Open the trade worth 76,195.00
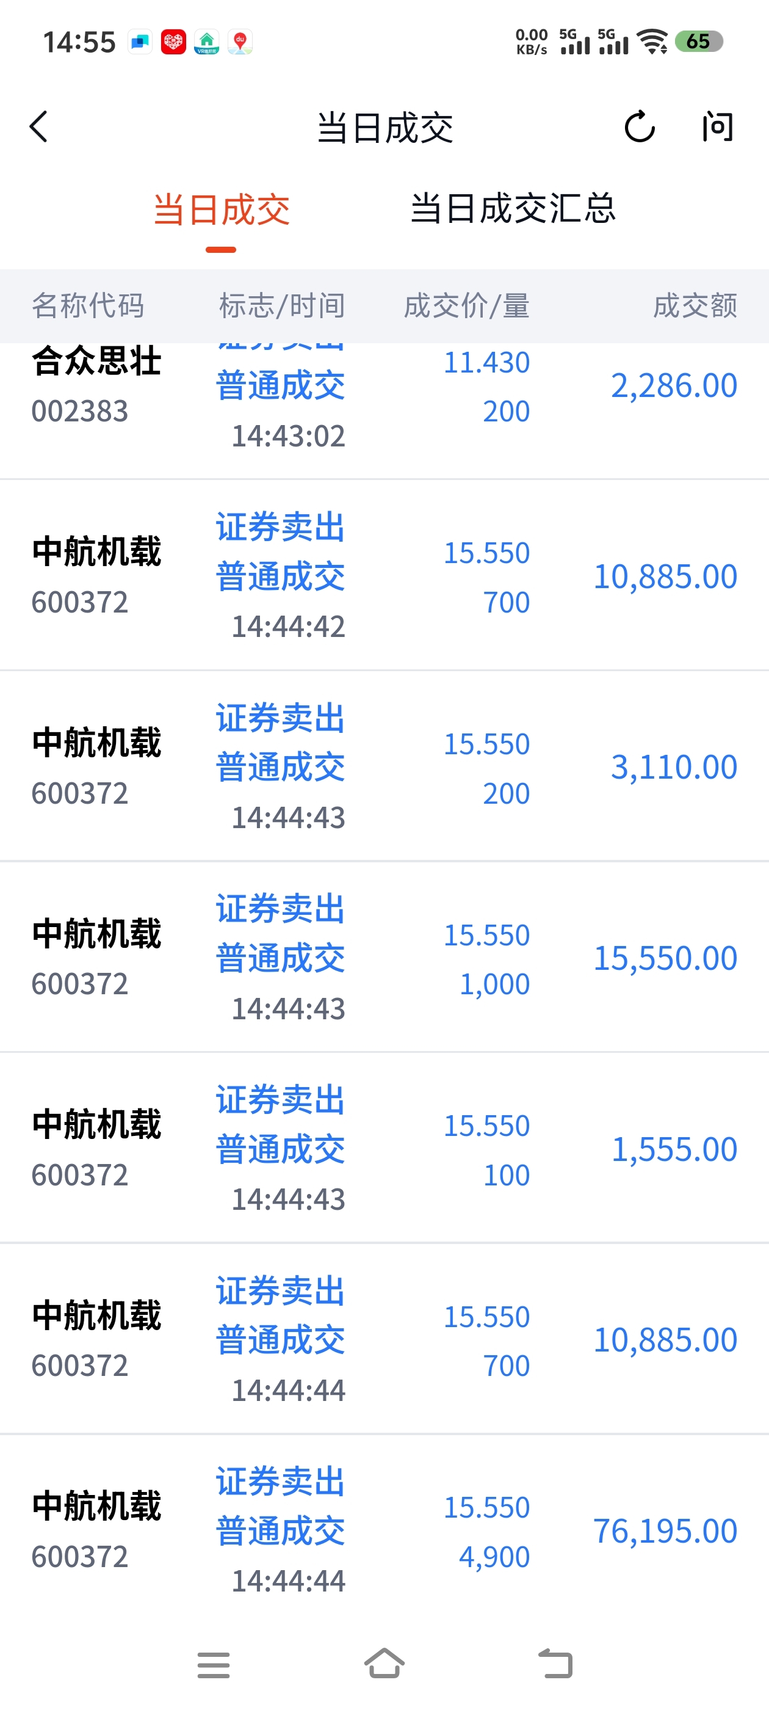Viewport: 769px width, 1710px height. [384, 1530]
